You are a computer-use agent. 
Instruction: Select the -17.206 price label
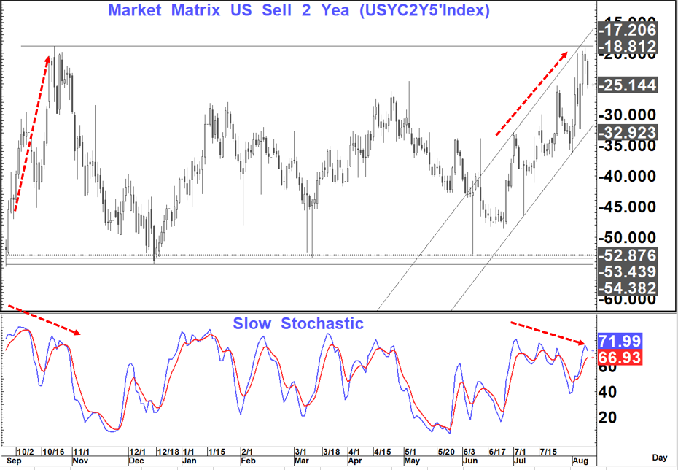click(628, 31)
